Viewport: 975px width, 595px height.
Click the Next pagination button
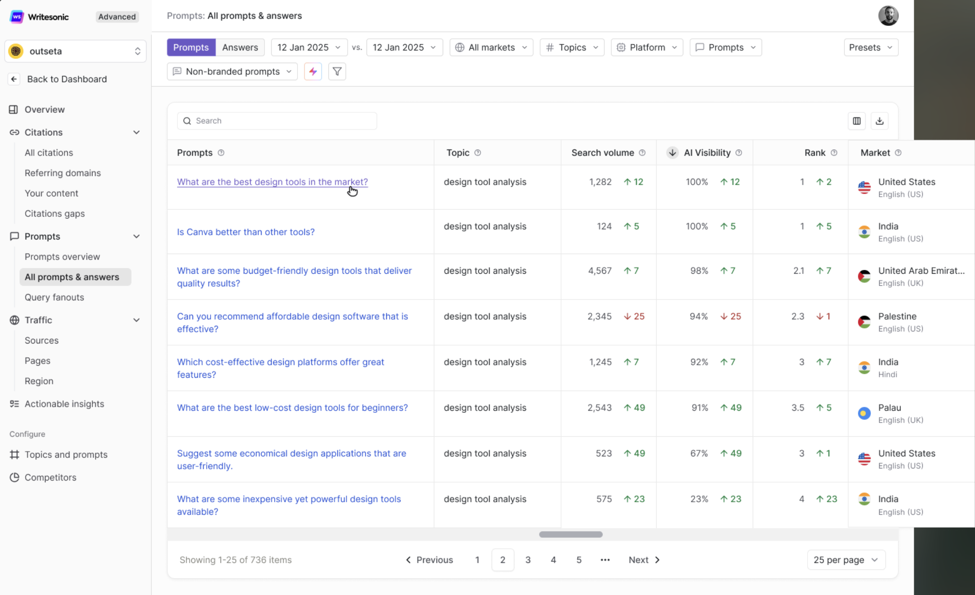point(644,560)
